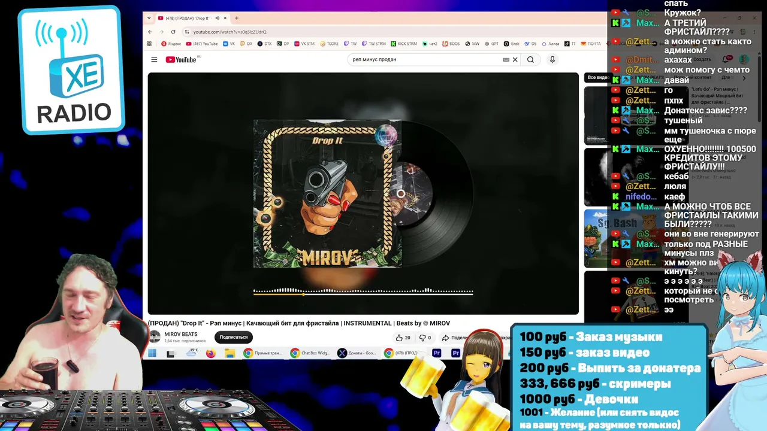Open the first Premiere Pro taskbar icon

click(x=437, y=353)
